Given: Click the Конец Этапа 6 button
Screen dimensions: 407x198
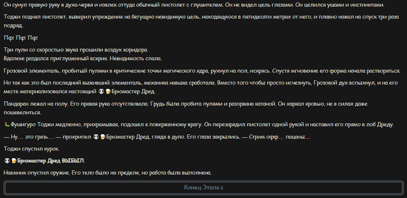Looking at the screenshot, I should point(203,188).
